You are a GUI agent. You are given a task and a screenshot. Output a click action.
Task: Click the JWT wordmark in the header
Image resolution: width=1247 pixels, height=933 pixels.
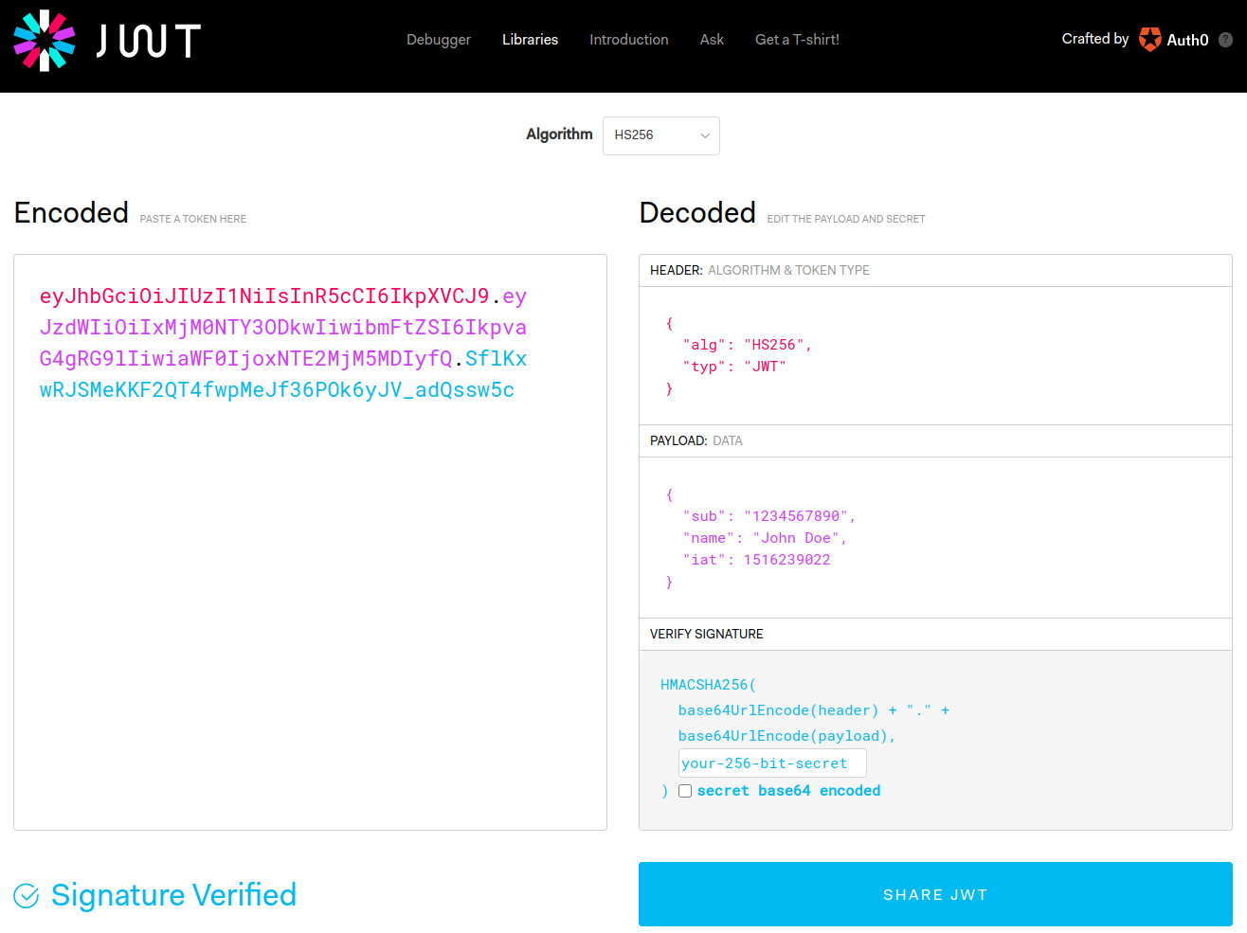149,41
